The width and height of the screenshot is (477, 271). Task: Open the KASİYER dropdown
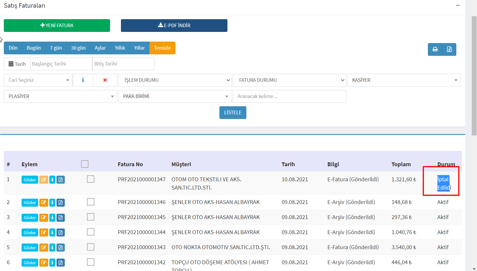(x=404, y=80)
